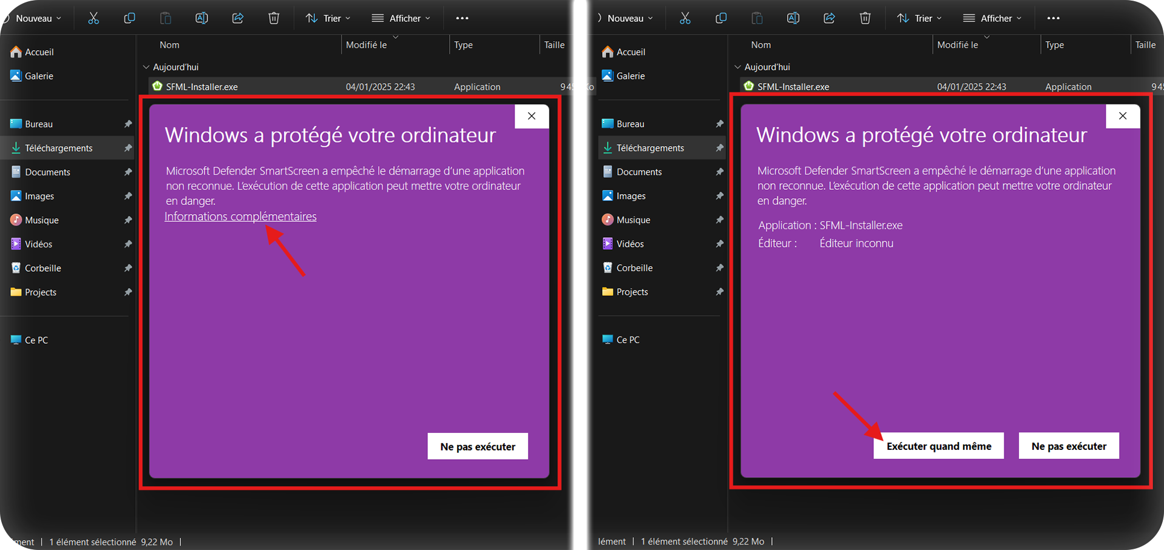Click Delete trash icon in left Explorer toolbar

pos(274,18)
